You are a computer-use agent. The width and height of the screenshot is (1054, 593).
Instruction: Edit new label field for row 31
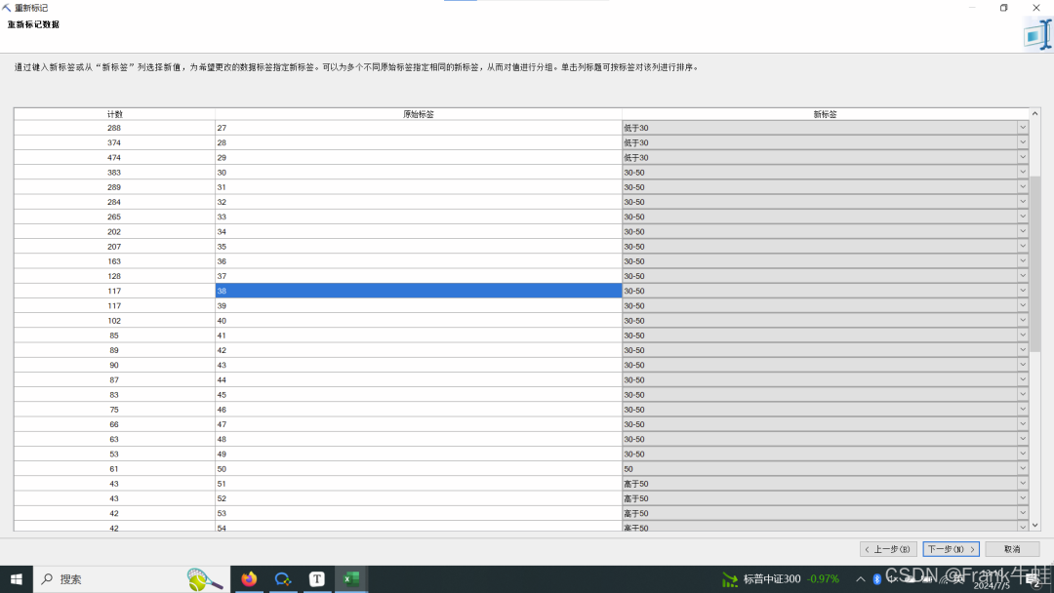820,186
